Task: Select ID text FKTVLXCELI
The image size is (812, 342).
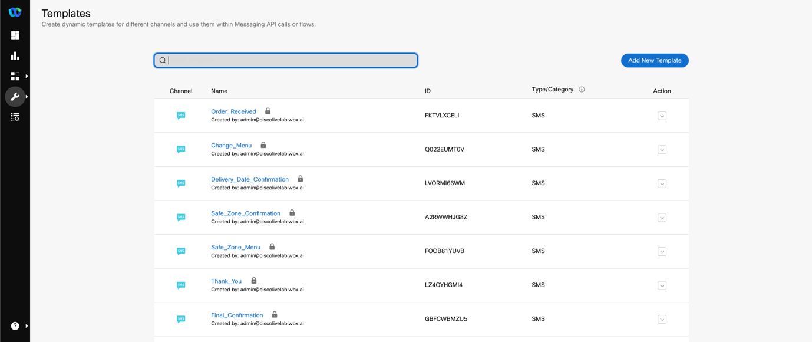Action: (x=442, y=116)
